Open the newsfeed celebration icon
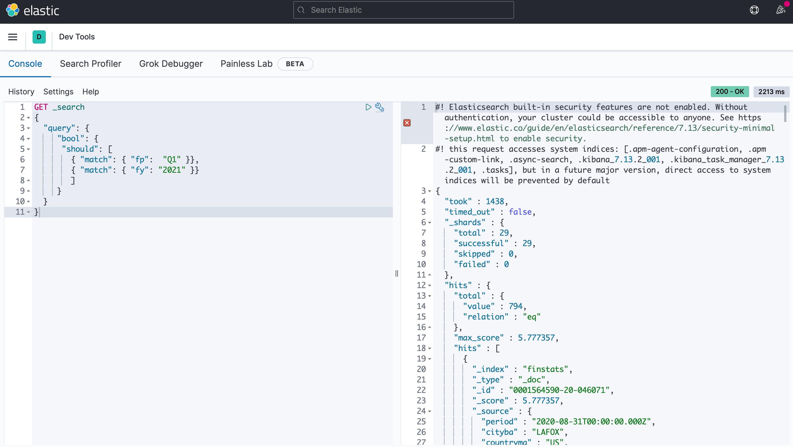The image size is (793, 447). 780,10
